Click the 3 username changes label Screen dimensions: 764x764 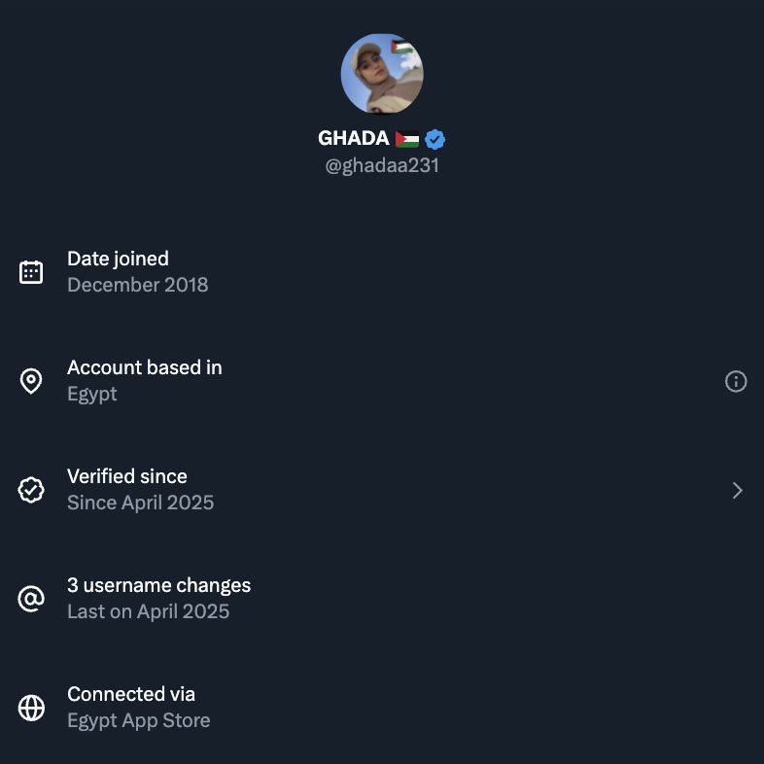click(x=158, y=585)
